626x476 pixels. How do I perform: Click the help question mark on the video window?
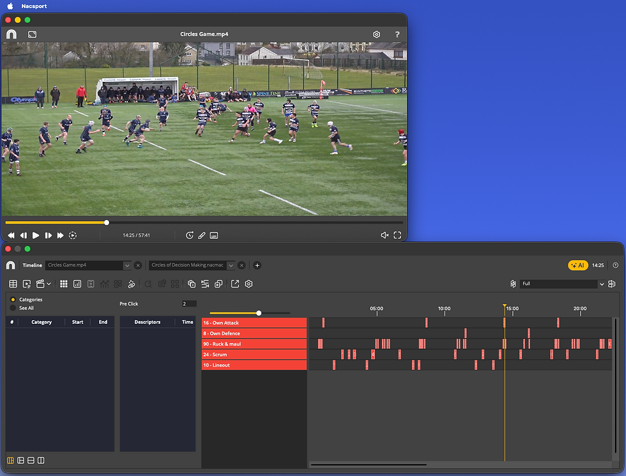[397, 34]
